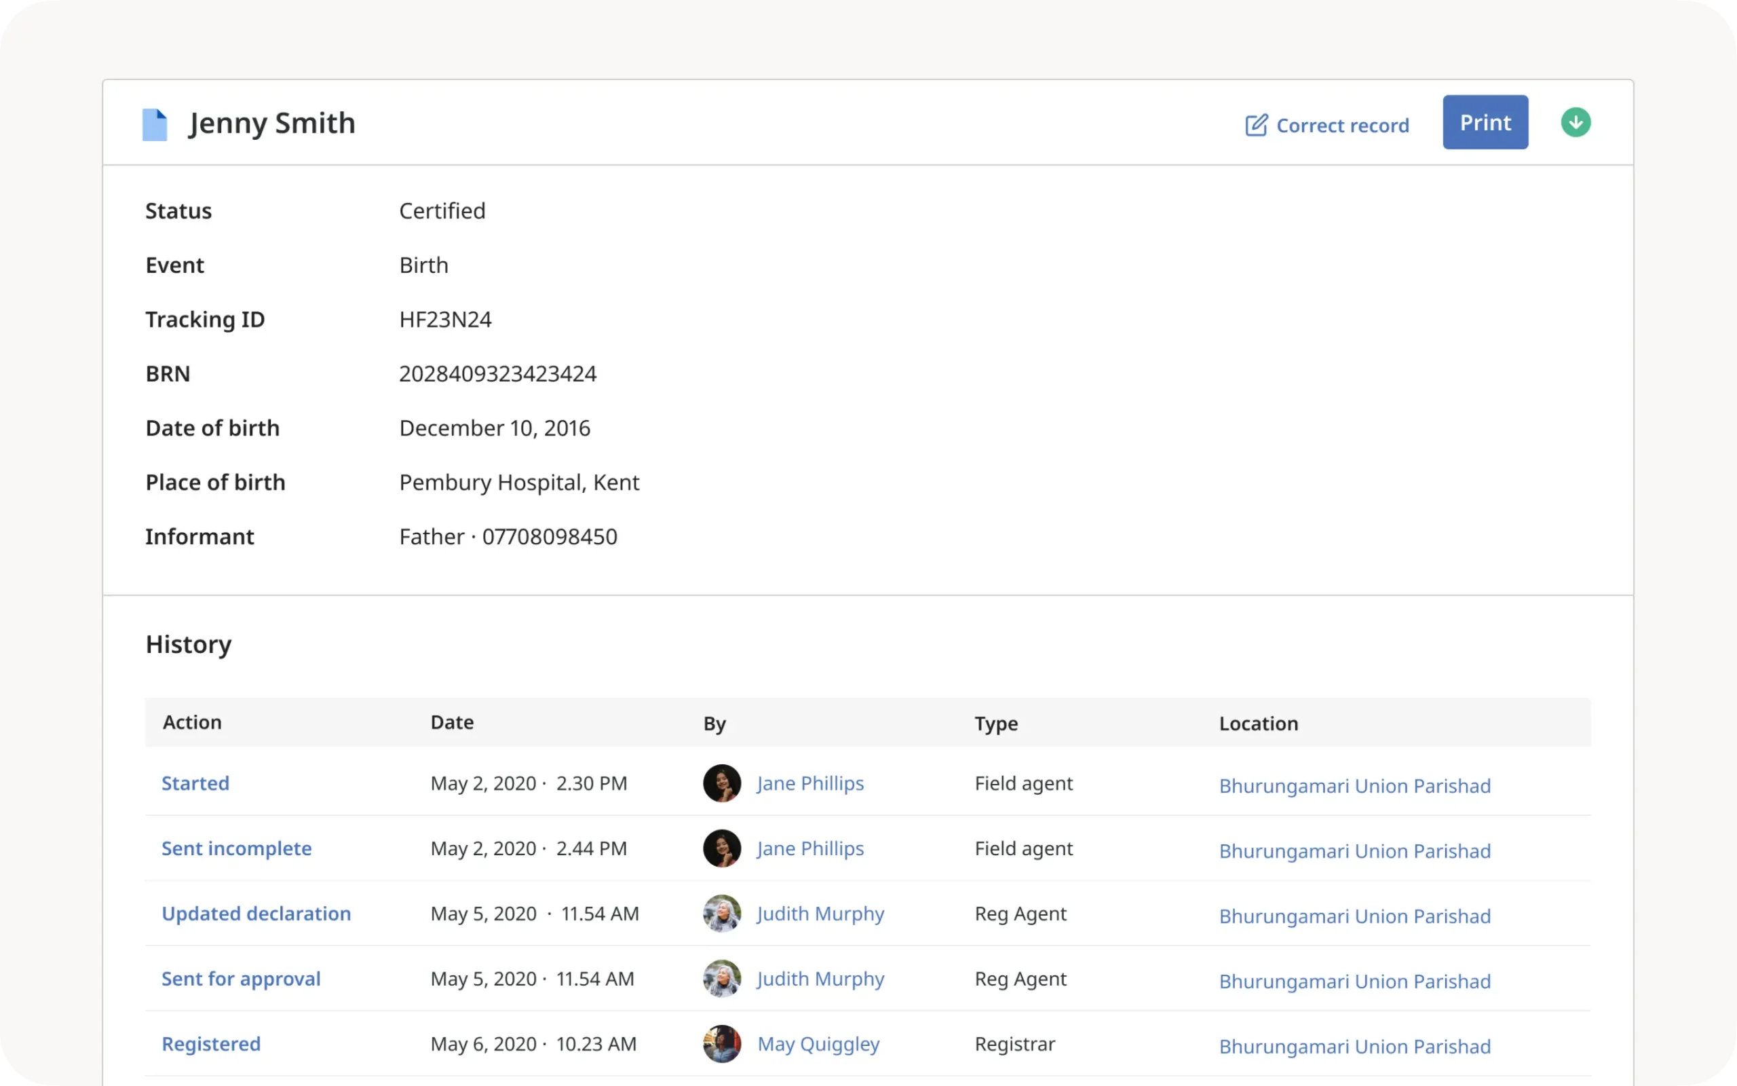Click the Date column header
The width and height of the screenshot is (1737, 1086).
point(451,722)
